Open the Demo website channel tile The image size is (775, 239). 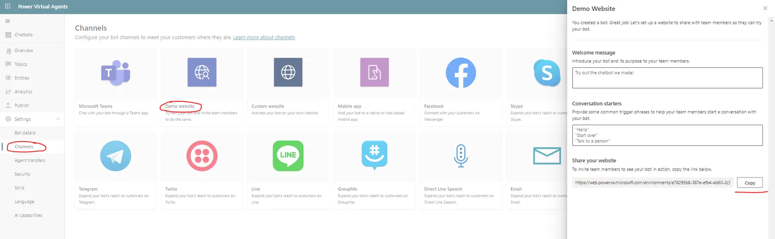tap(202, 88)
